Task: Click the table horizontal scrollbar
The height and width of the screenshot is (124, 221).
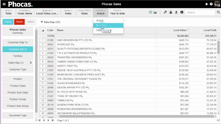Action: pyautogui.click(x=136, y=117)
